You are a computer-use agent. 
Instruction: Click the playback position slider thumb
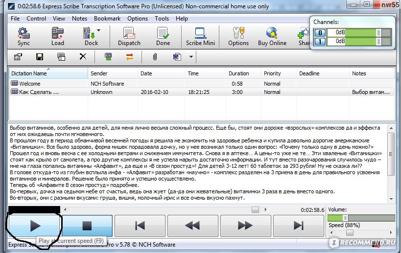coord(255,210)
